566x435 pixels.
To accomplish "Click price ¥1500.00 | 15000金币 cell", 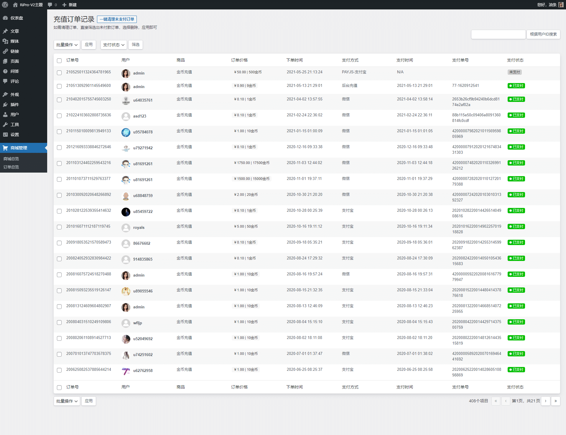I will pyautogui.click(x=252, y=179).
